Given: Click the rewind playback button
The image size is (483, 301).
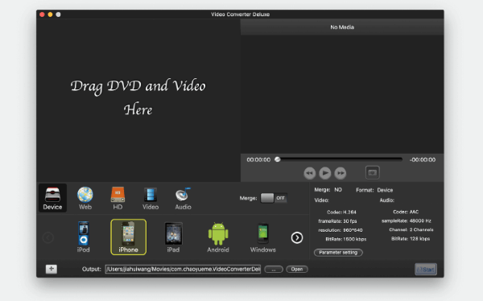Looking at the screenshot, I should pyautogui.click(x=310, y=173).
